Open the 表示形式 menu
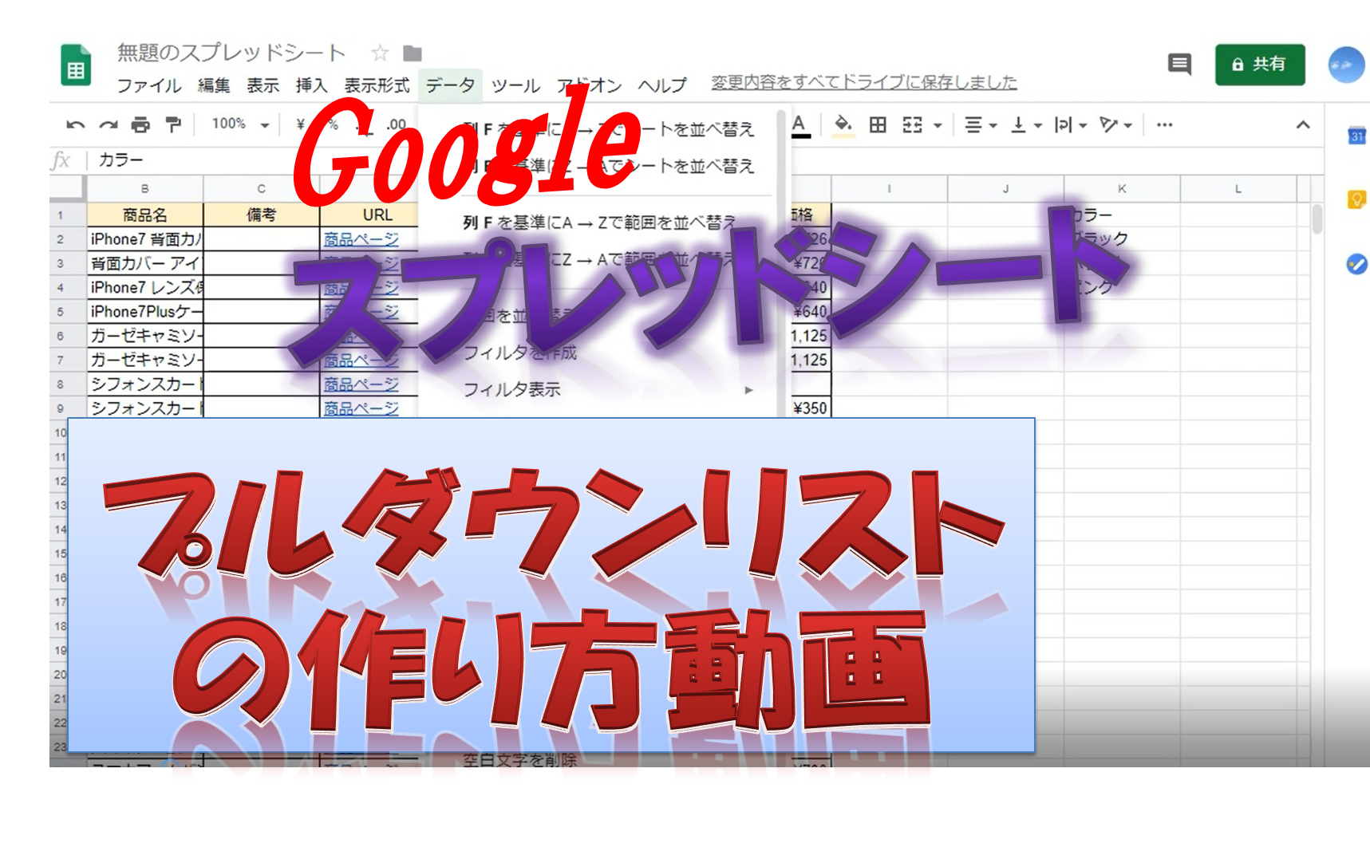Screen dimensions: 1370x855 [377, 85]
